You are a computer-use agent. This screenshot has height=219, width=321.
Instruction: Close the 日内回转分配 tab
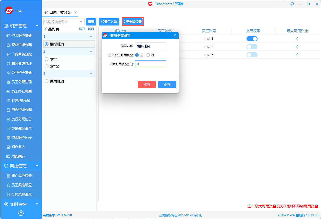coord(76,12)
